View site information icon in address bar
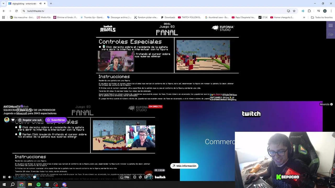Viewport: 335px width, 188px height. (x=24, y=11)
